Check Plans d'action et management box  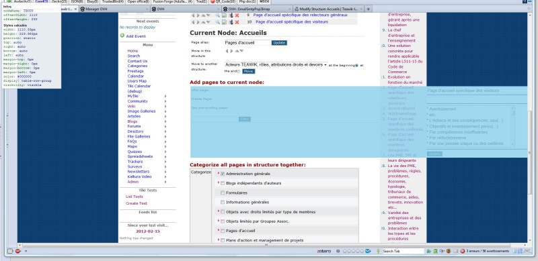(223, 240)
